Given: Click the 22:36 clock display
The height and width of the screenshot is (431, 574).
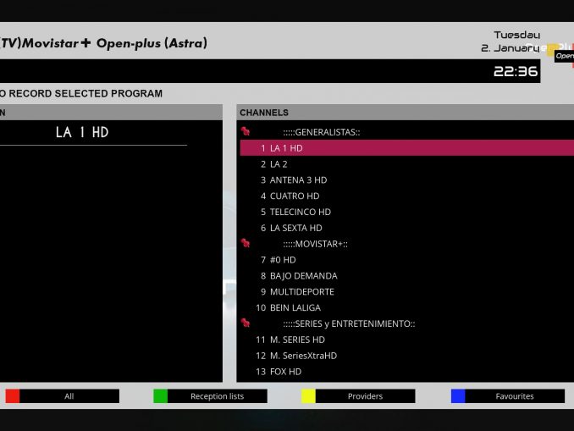Looking at the screenshot, I should tap(516, 71).
